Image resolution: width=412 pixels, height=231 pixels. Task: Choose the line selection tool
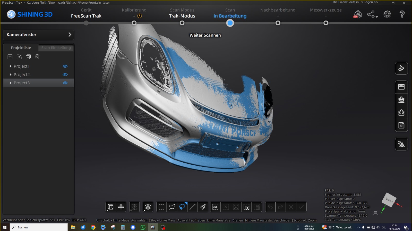pos(193,207)
